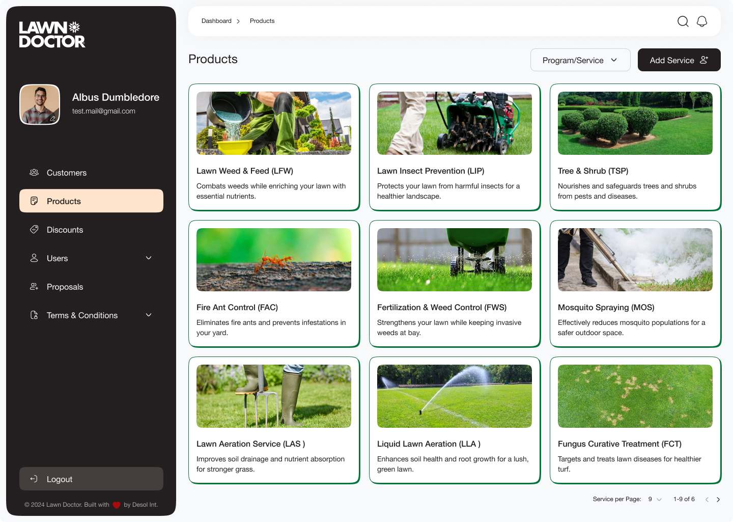Open the Service per Page dropdown
The height and width of the screenshot is (522, 733).
click(x=655, y=499)
